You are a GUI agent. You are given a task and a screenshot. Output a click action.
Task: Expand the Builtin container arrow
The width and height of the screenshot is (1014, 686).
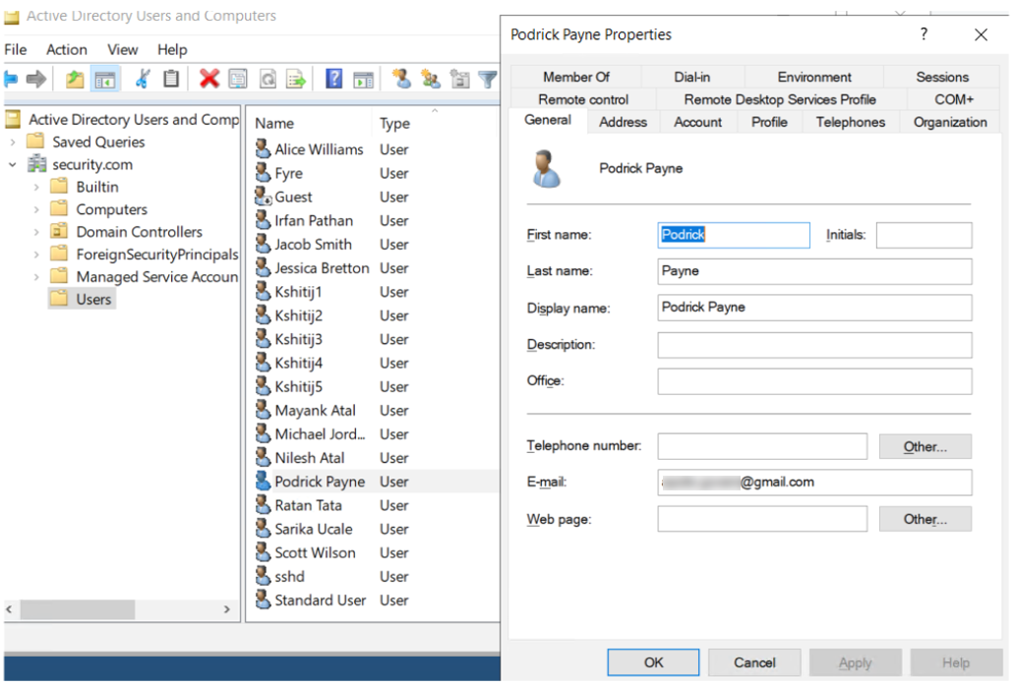(x=36, y=188)
